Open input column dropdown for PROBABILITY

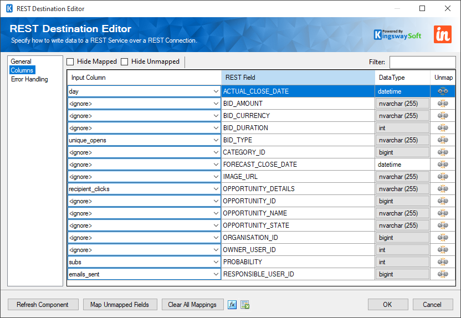216,262
